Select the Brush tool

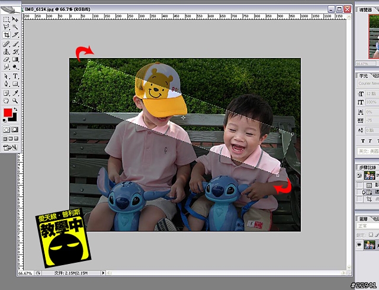15,44
